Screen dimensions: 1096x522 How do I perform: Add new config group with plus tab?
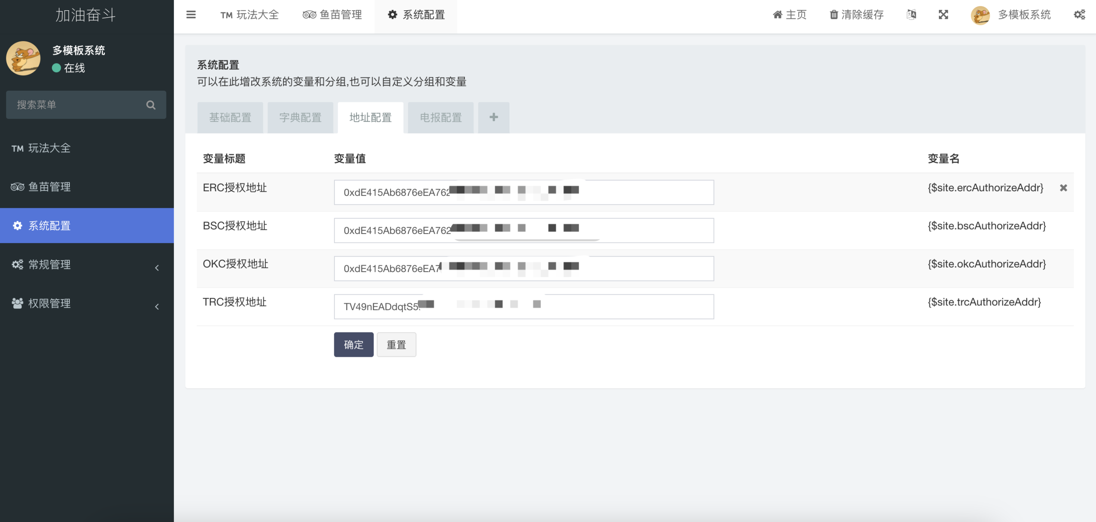point(494,117)
